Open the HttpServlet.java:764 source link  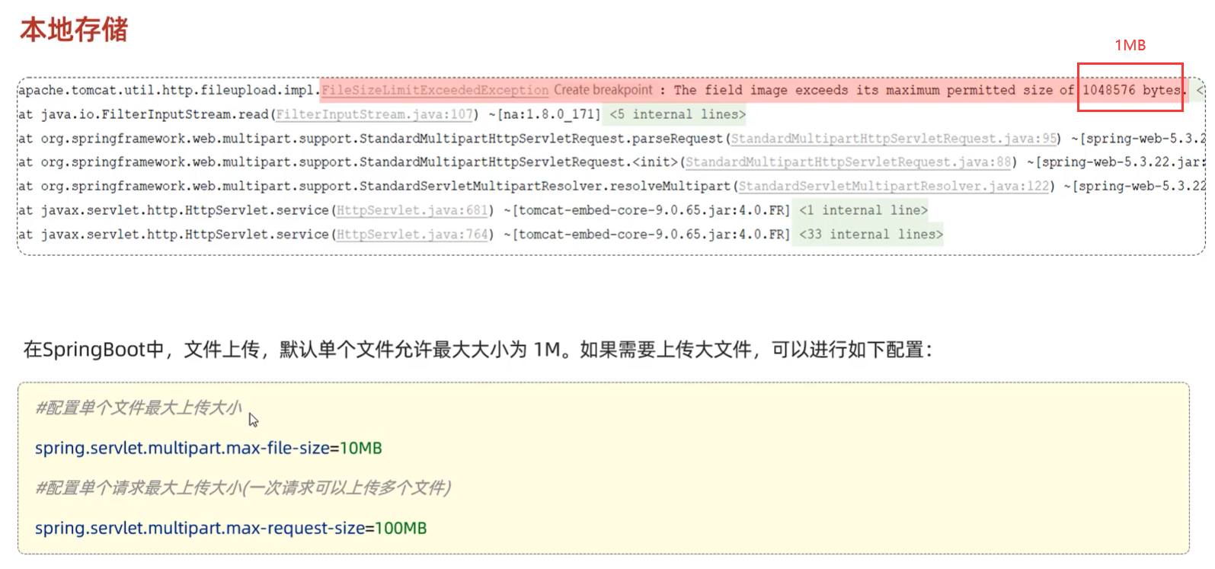[411, 235]
